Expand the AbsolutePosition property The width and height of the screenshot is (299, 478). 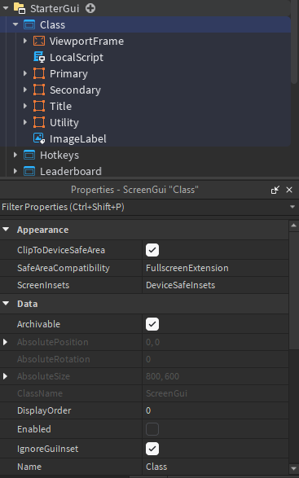click(5, 342)
